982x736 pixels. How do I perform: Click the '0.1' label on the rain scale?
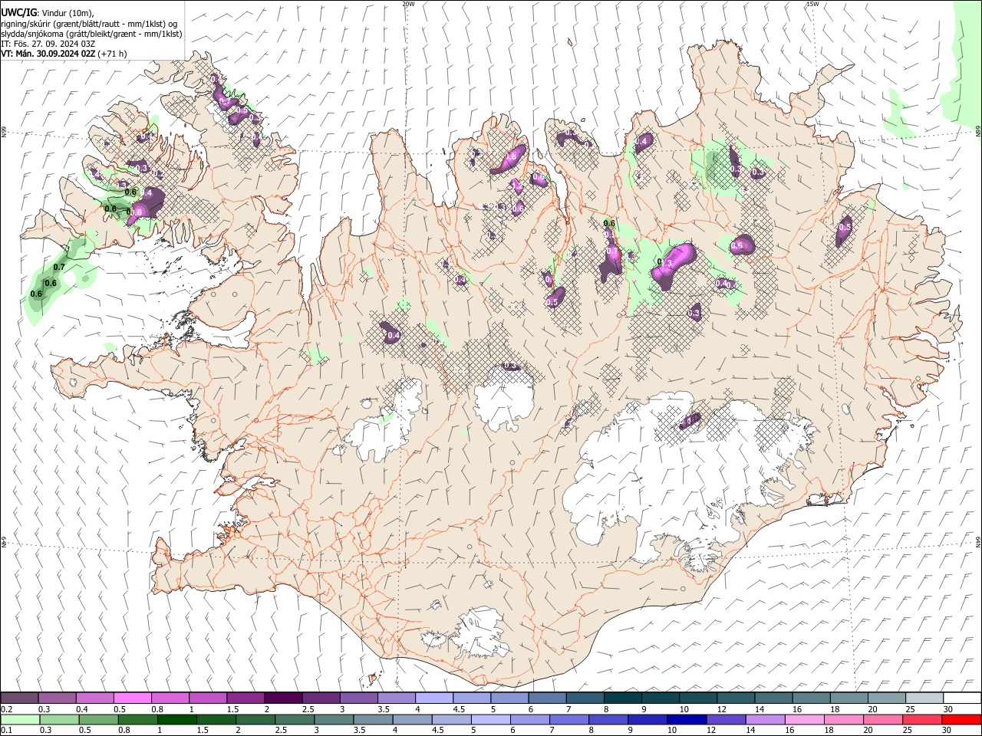pos(7,731)
